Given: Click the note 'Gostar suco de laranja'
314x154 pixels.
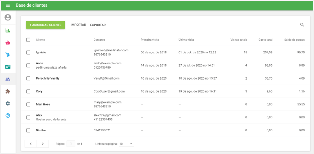Looking at the screenshot, I should 51,120.
